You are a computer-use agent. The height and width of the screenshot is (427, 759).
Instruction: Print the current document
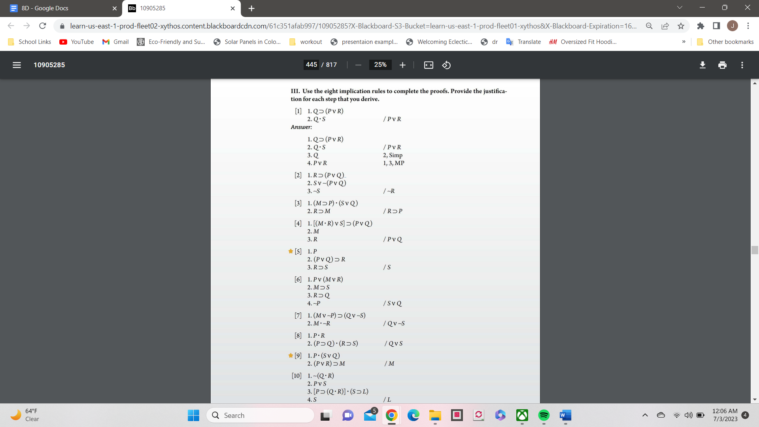pos(722,65)
